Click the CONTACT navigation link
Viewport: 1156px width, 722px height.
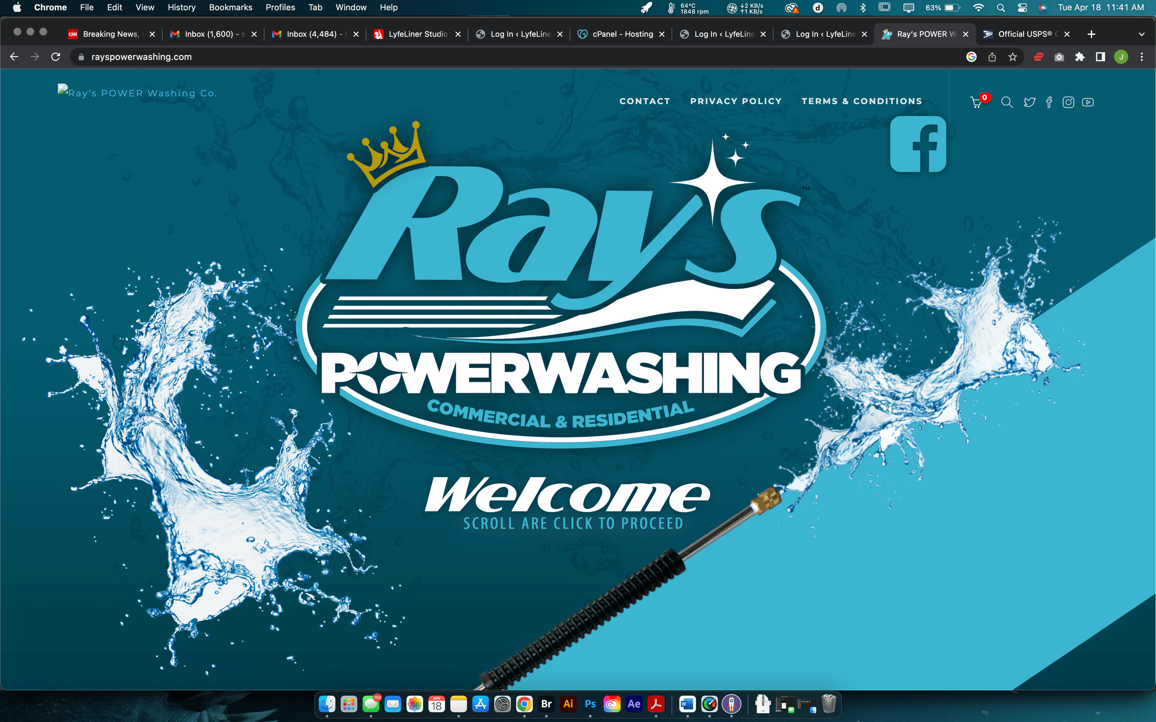[644, 101]
